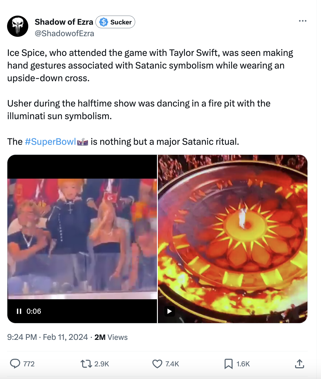Click the Super Bowl LVIII emoji icon

[x=83, y=142]
